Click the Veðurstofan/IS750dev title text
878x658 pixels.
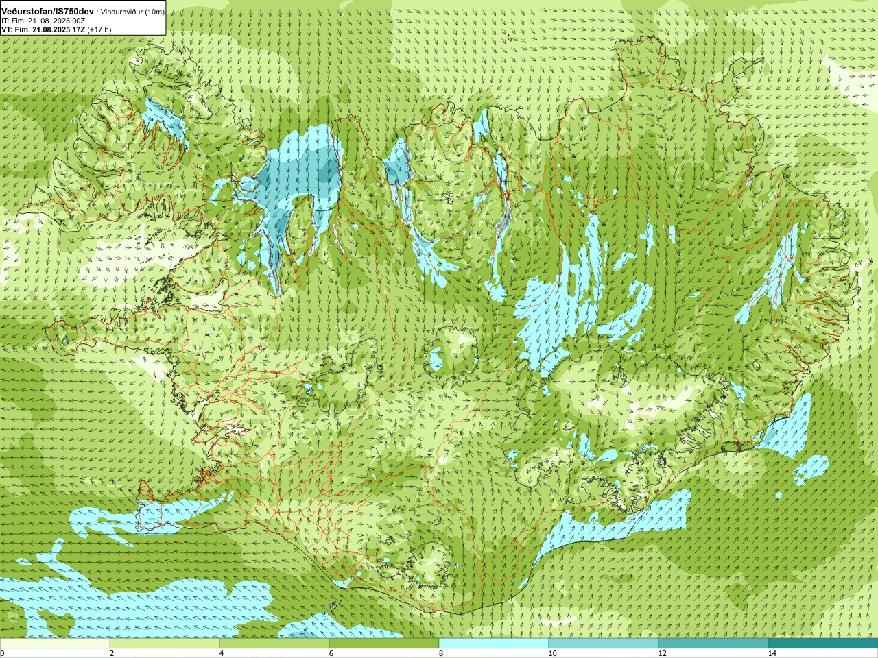point(48,12)
